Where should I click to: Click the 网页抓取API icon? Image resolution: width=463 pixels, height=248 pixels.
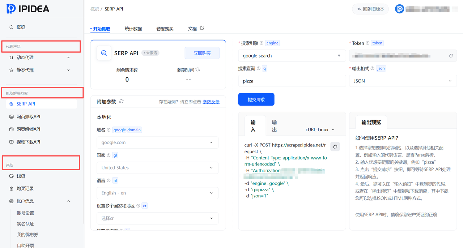pyautogui.click(x=11, y=117)
